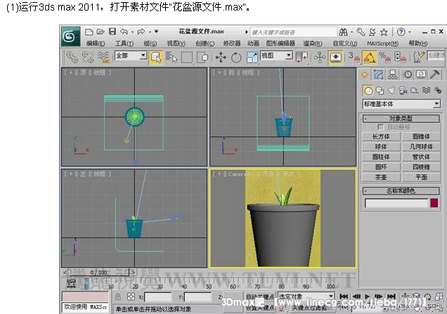Collapse the 对象类型 rollout
Image resolution: width=447 pixels, height=314 pixels.
401,118
